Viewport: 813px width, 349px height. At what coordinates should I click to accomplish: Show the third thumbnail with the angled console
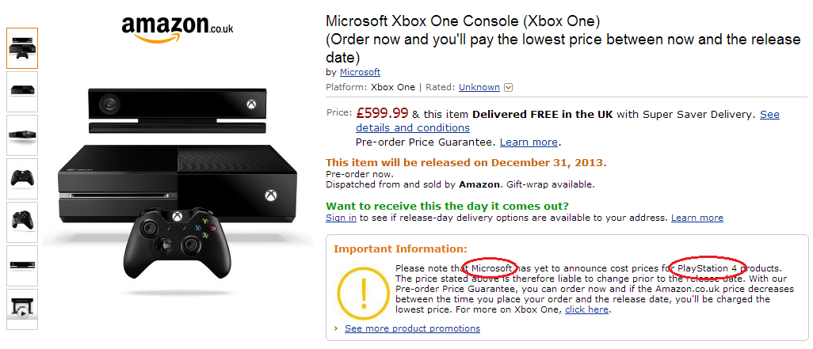coord(22,135)
